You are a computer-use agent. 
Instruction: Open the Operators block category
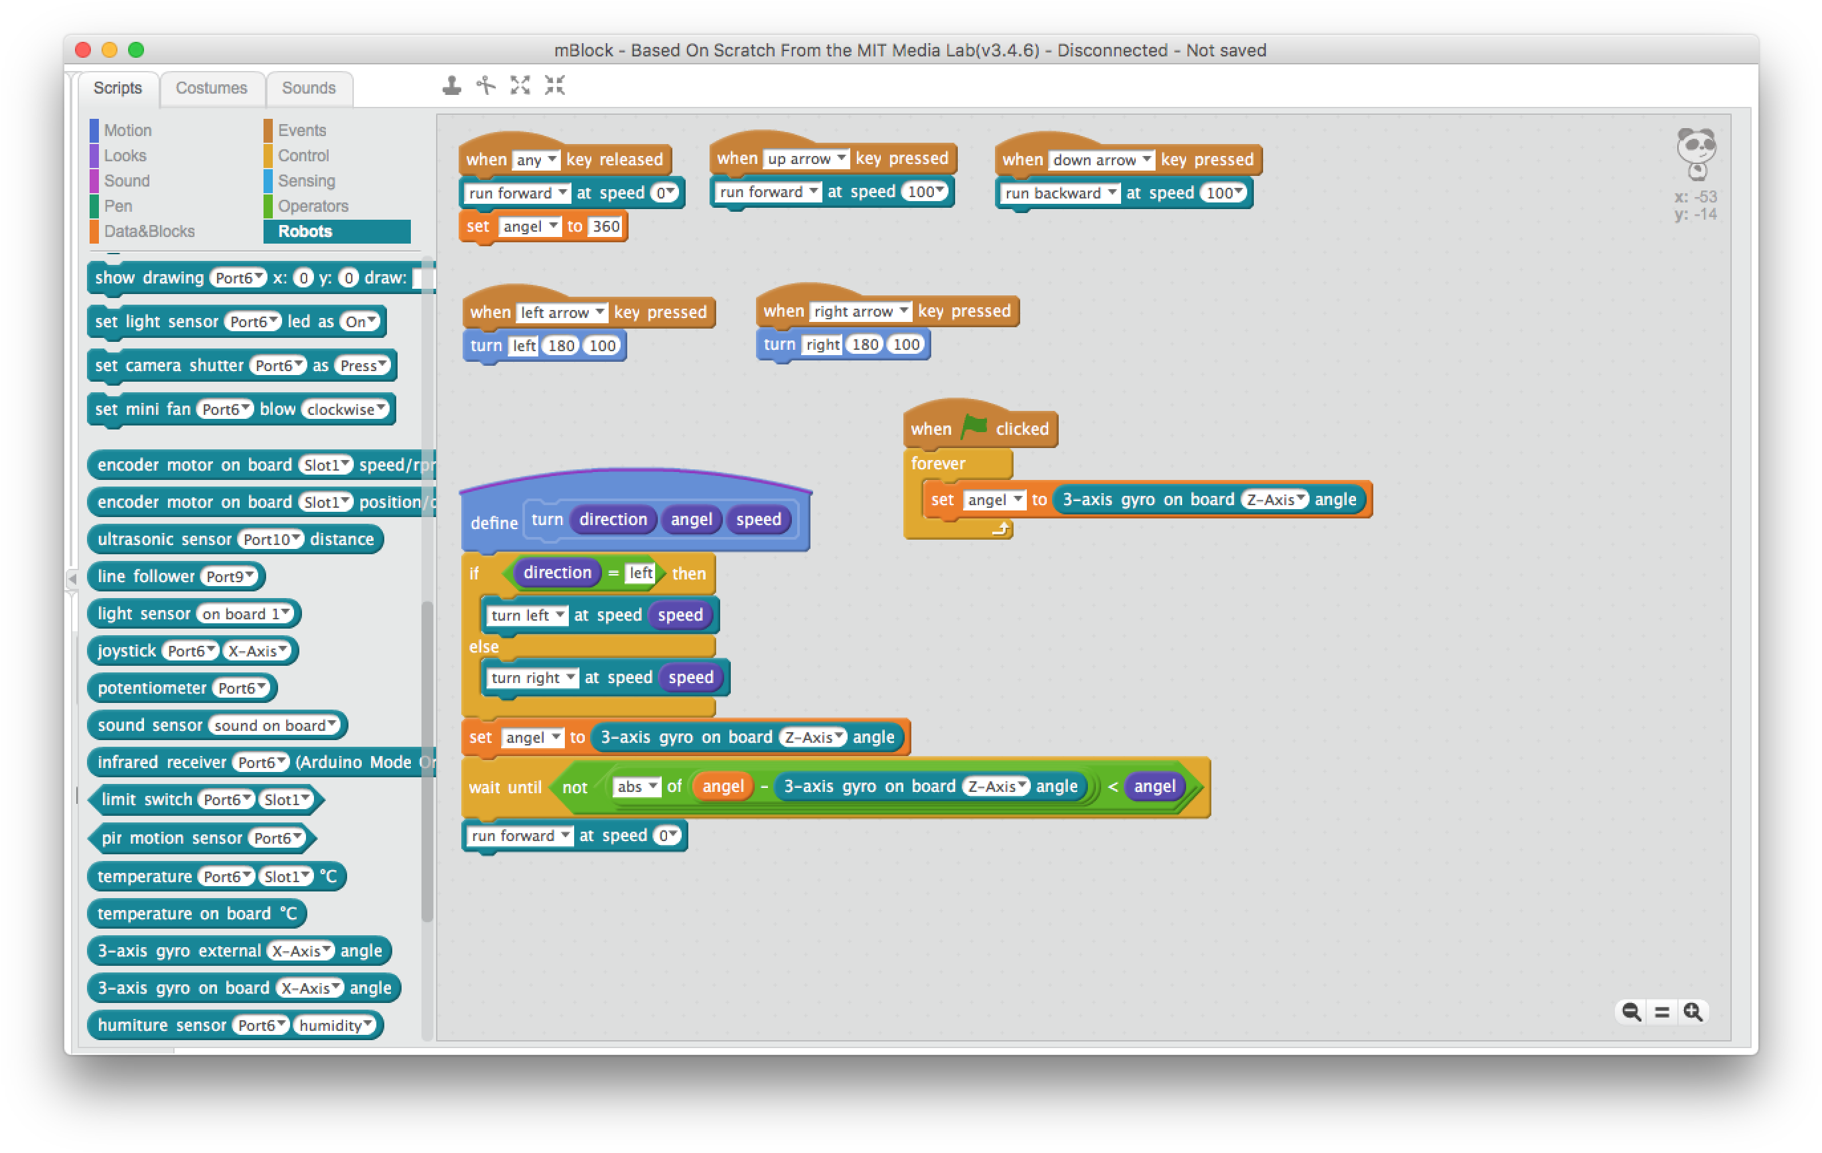(313, 206)
